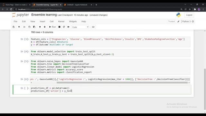Viewport: 206px width, 116px height.
Task: Go forward in browser history
Action: pos(7,9)
